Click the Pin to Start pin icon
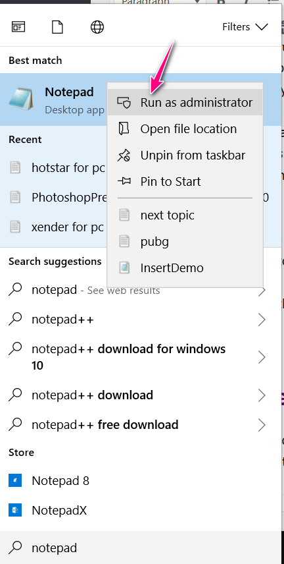 [124, 181]
